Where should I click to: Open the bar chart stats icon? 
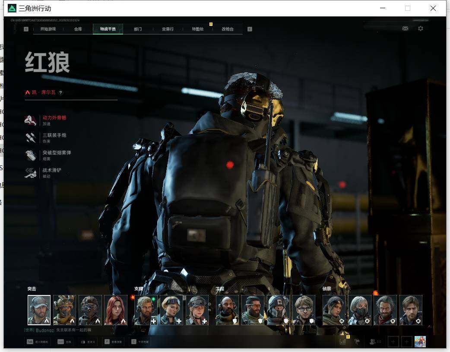(342, 342)
